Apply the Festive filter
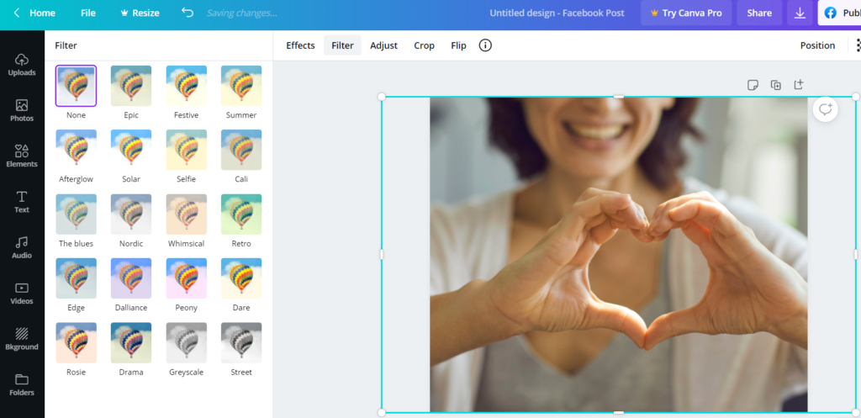861x418 pixels. point(186,86)
